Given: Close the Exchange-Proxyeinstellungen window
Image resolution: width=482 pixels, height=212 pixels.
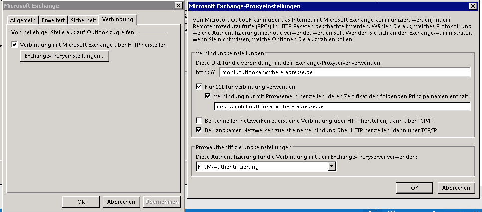Looking at the screenshot, I should click(x=473, y=6).
